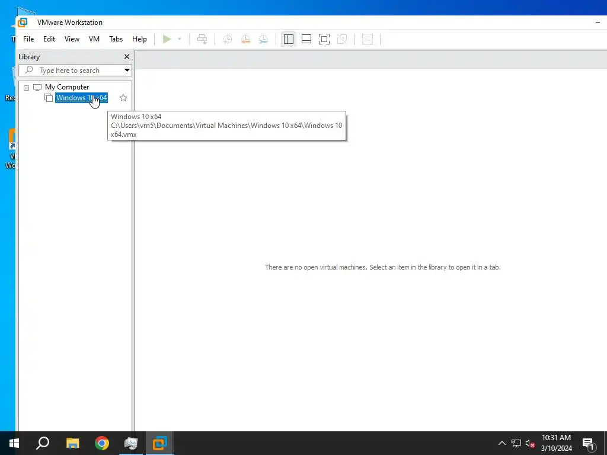The height and width of the screenshot is (455, 607).
Task: Click the network tray icon
Action: pos(516,443)
